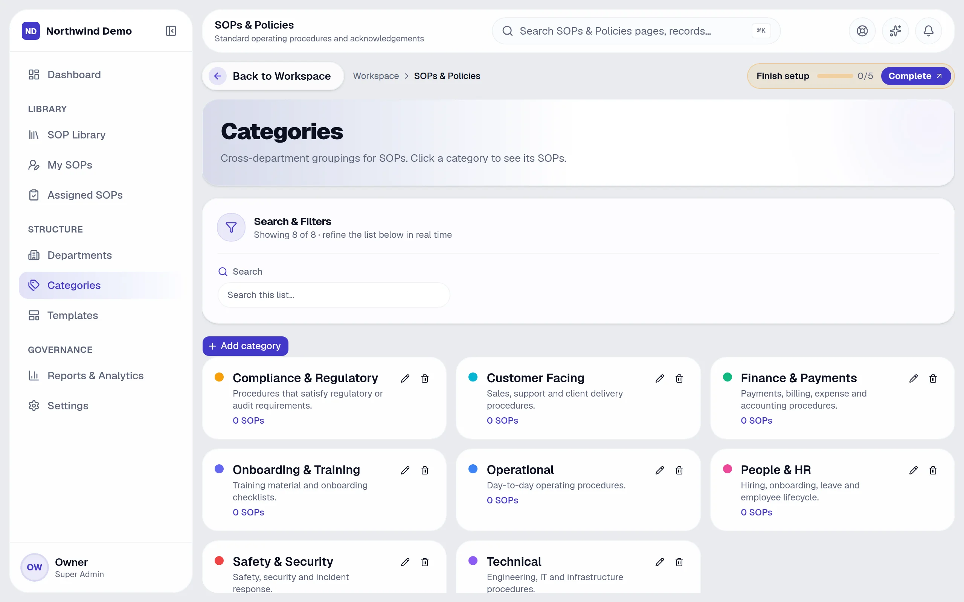Edit the Finance & Payments category
Screen dimensions: 964x602
pos(914,378)
